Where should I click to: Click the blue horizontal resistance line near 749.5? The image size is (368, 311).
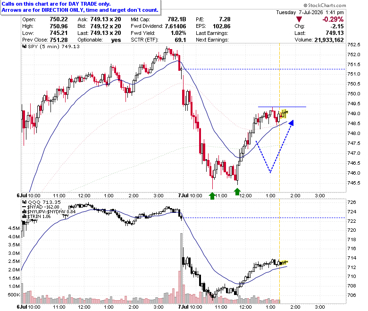click(x=282, y=107)
